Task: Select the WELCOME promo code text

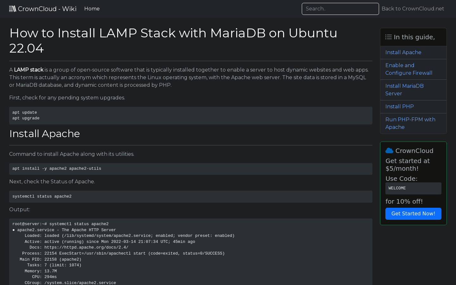Action: (397, 188)
